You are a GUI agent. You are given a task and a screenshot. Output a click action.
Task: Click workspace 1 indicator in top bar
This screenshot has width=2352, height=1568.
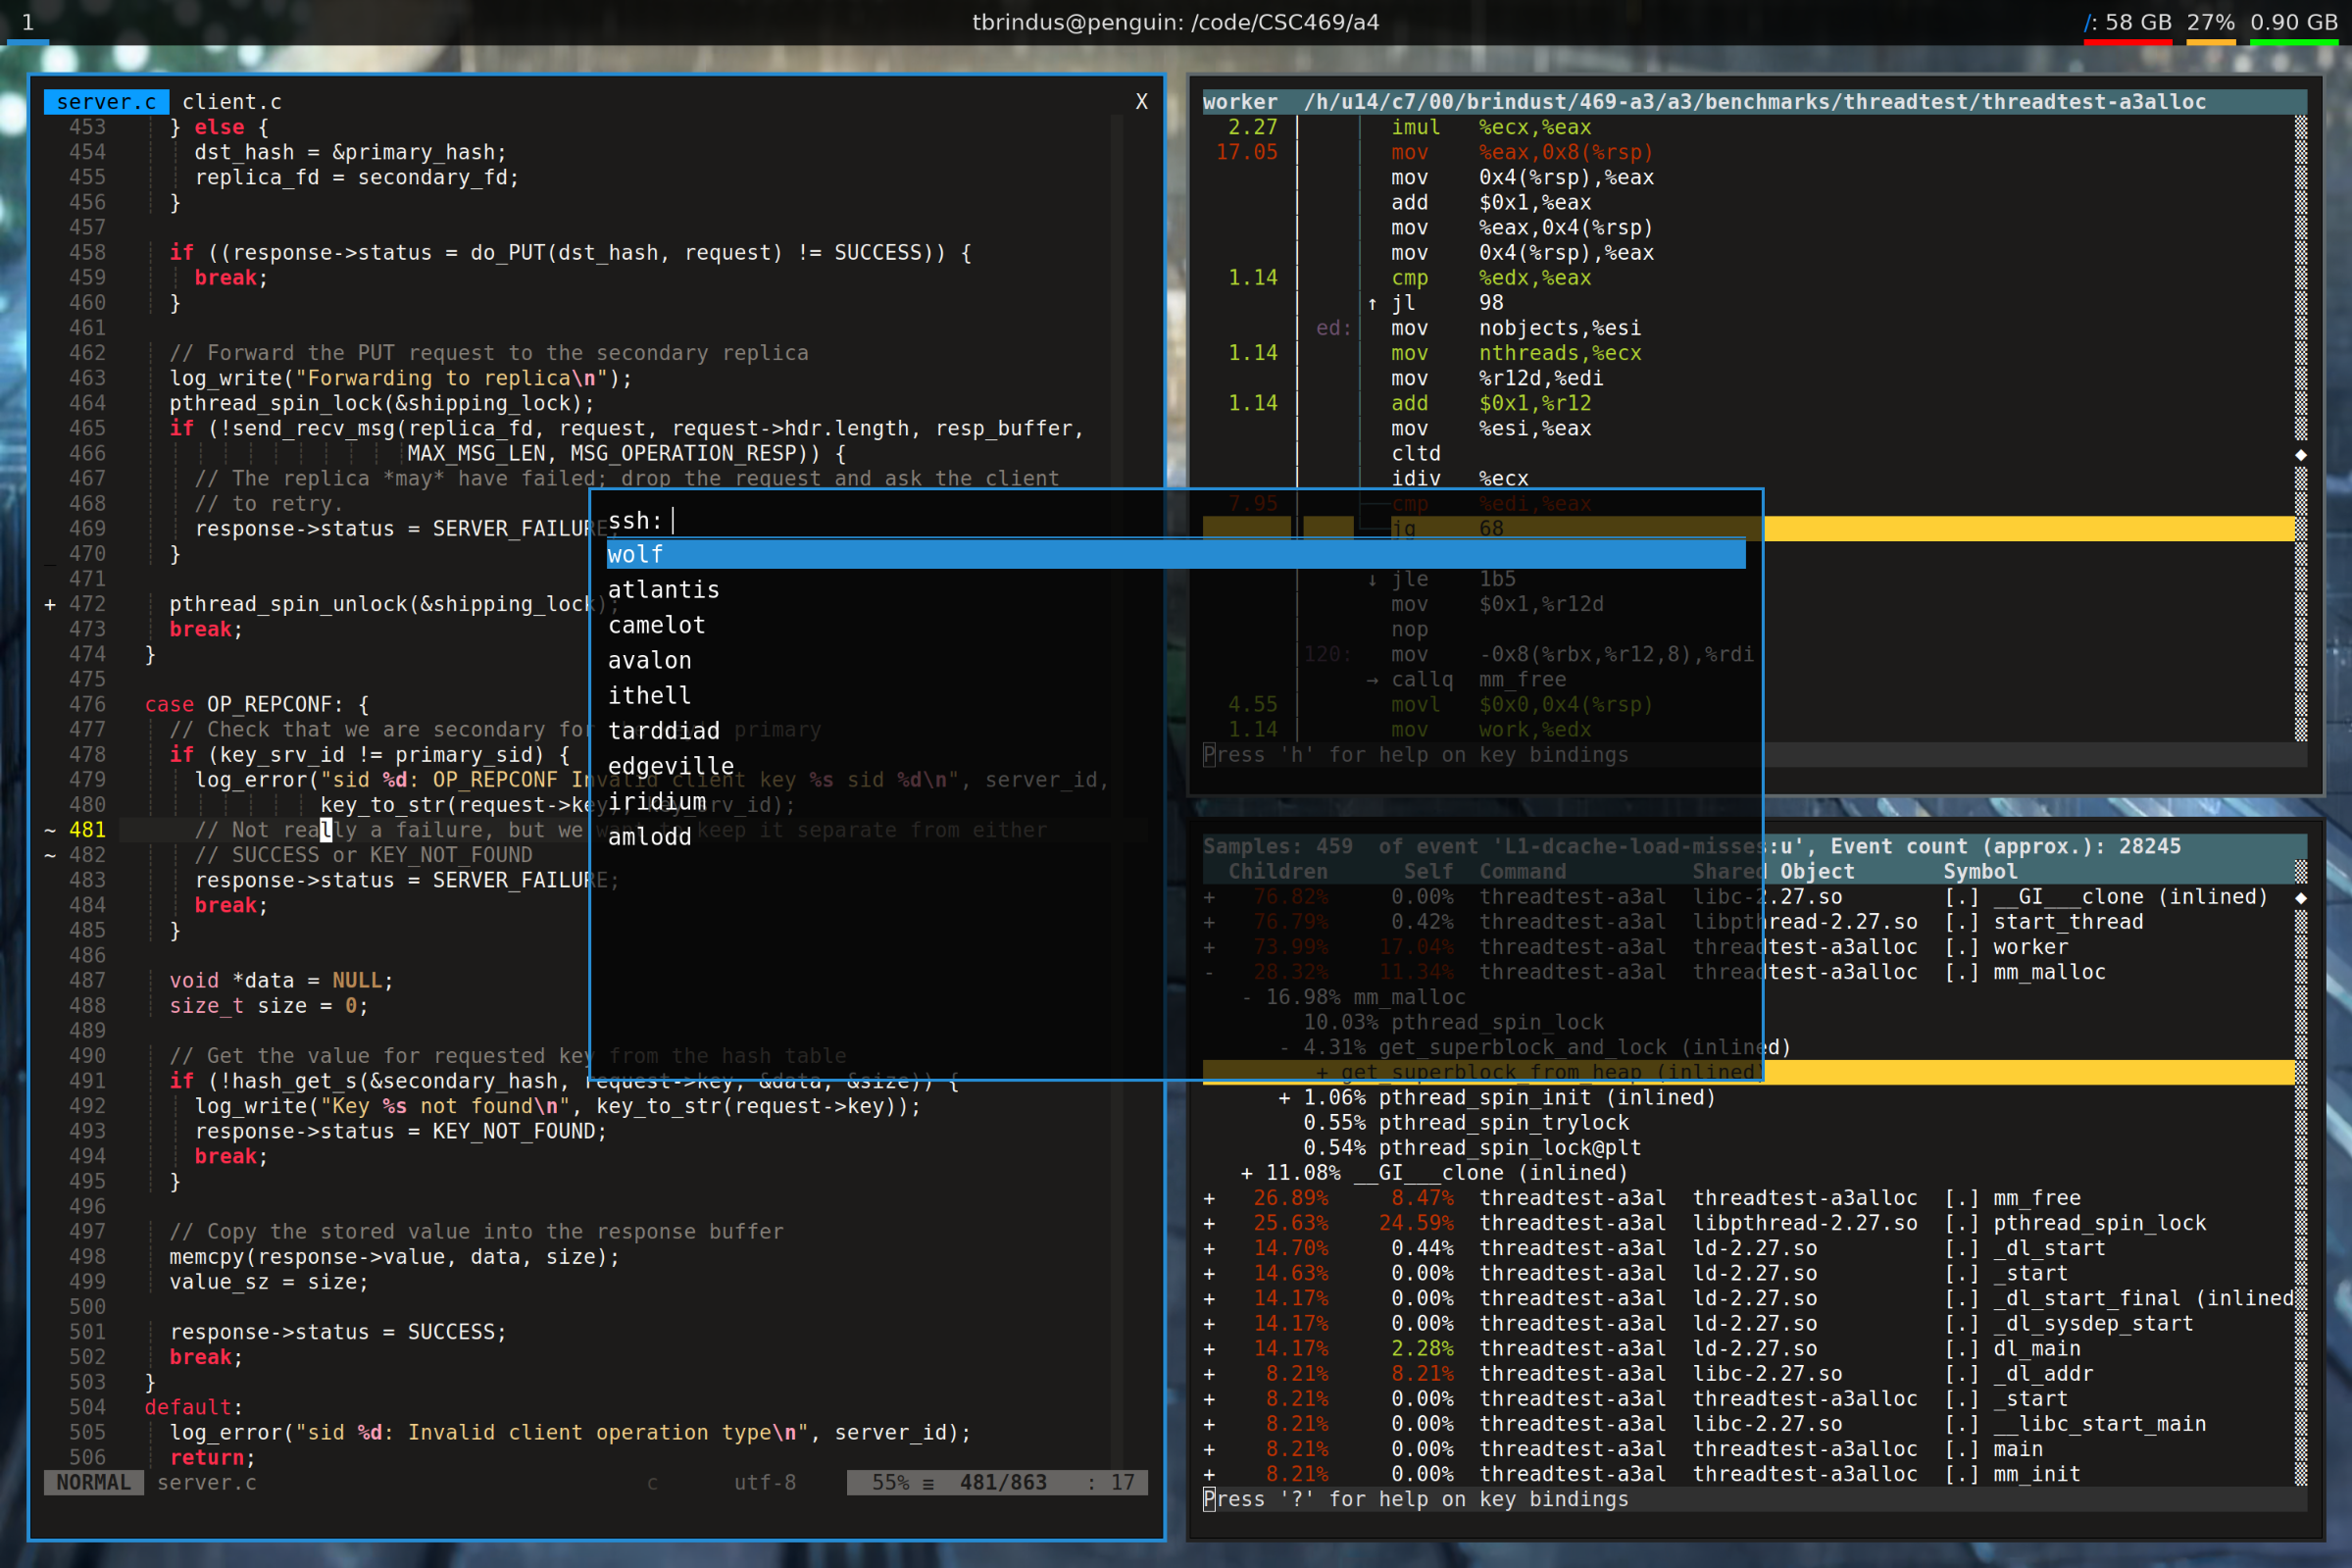[27, 22]
